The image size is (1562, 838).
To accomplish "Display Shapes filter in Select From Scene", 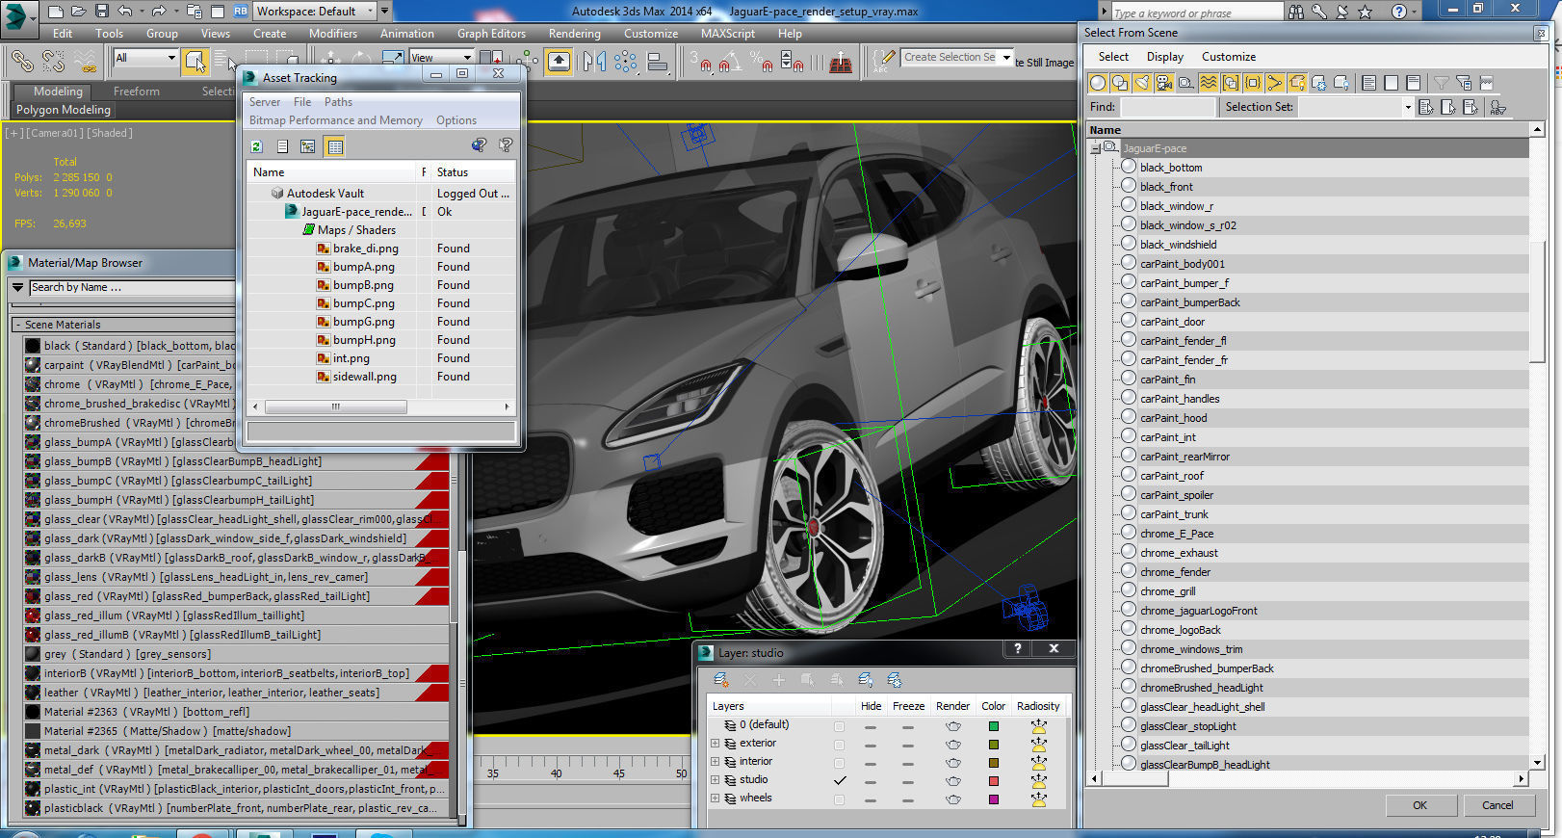I will click(1120, 83).
